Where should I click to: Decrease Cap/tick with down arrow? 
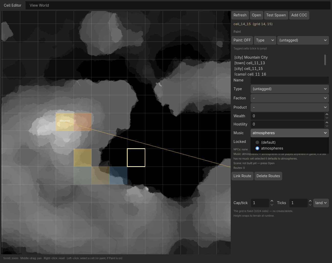tap(272, 205)
